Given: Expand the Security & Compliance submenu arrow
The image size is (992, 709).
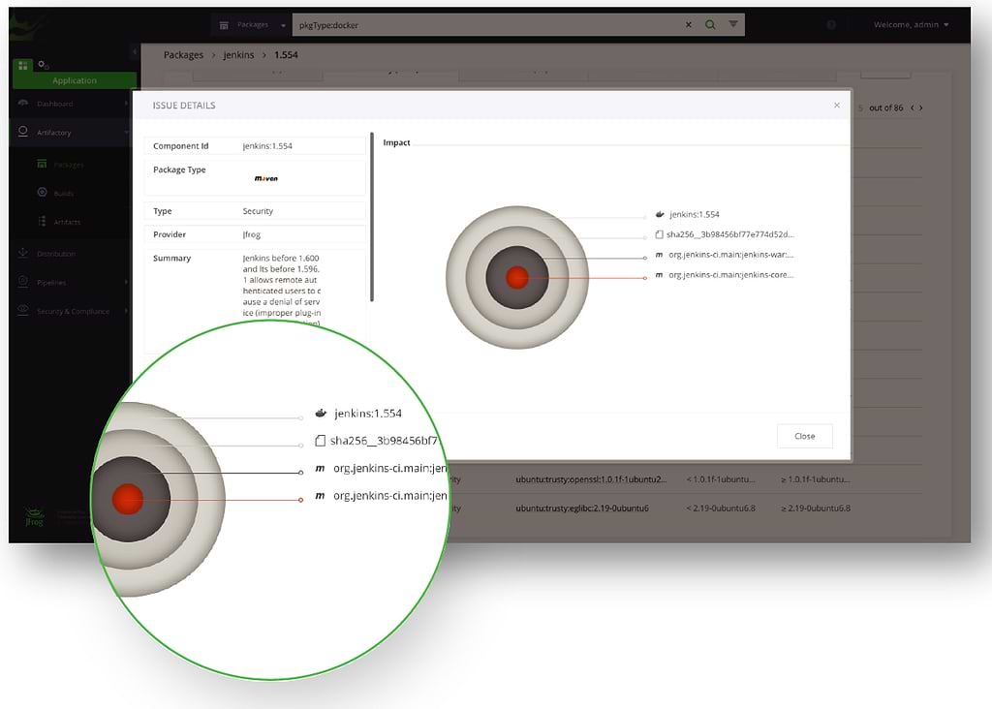Looking at the screenshot, I should coord(127,311).
